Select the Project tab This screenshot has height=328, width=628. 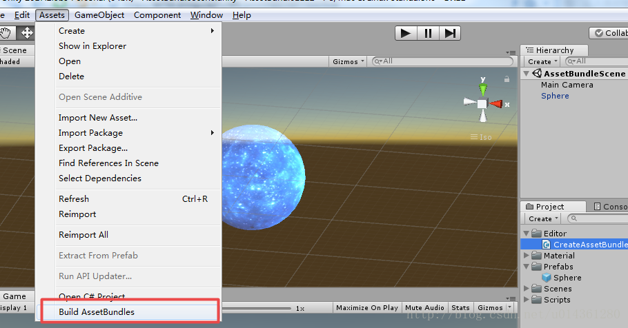point(553,207)
